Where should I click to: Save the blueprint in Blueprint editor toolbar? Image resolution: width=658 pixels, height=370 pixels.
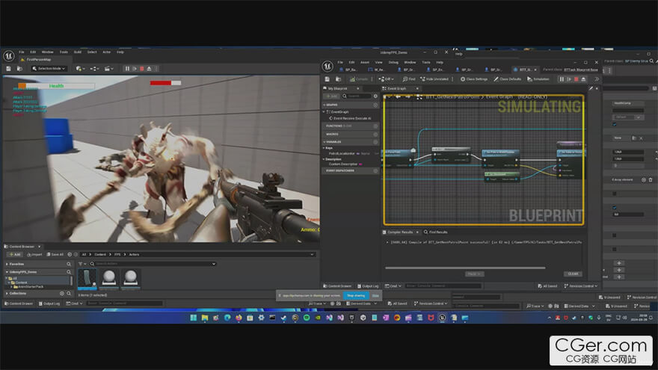click(x=328, y=79)
